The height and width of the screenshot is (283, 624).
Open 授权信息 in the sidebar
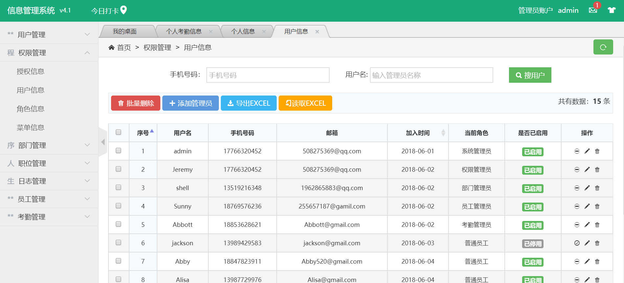(x=31, y=71)
